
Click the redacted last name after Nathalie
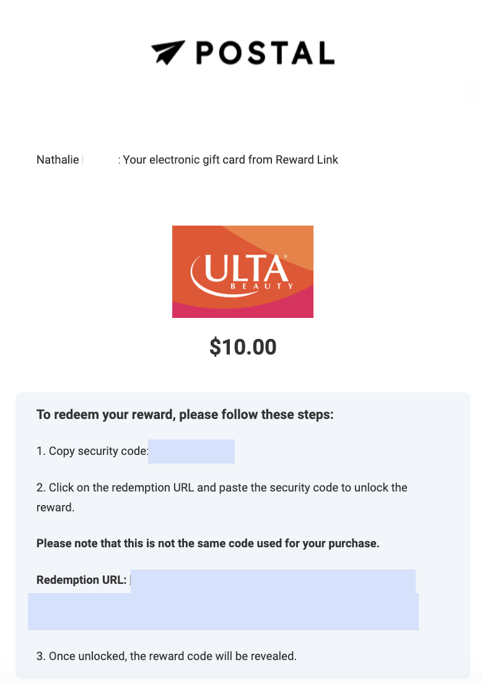point(100,160)
